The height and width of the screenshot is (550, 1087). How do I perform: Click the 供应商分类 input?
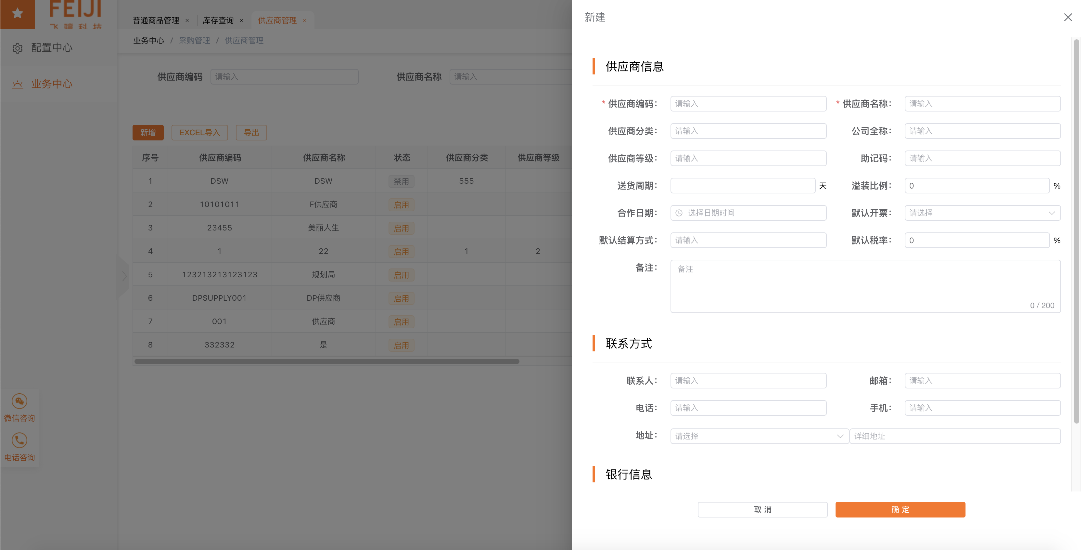[x=748, y=131]
